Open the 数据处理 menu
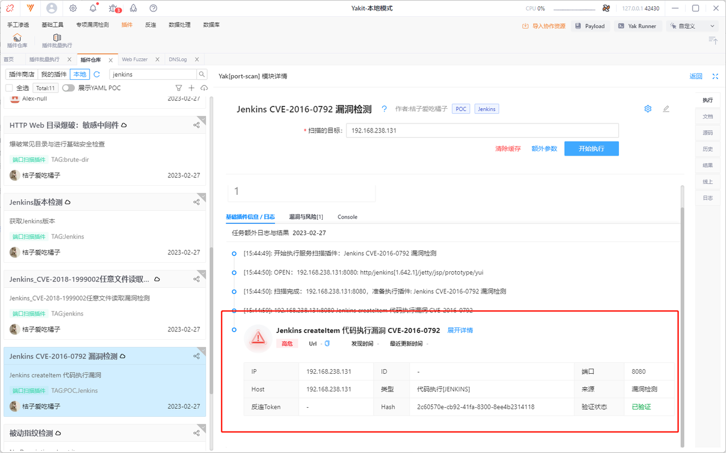 click(179, 25)
